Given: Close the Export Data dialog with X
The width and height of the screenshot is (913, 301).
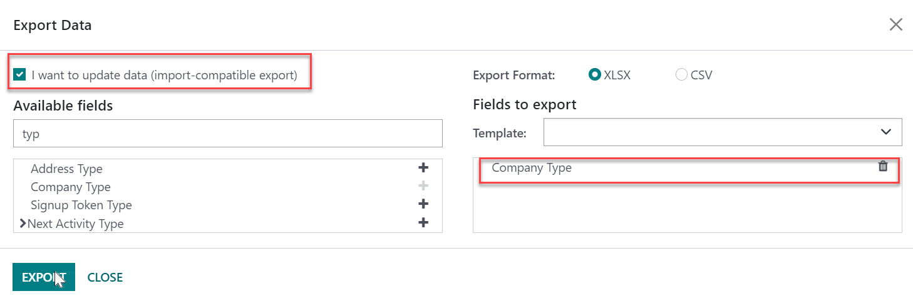Looking at the screenshot, I should [896, 24].
